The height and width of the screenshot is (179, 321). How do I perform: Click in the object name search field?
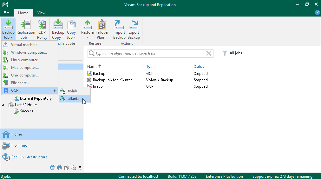150,54
